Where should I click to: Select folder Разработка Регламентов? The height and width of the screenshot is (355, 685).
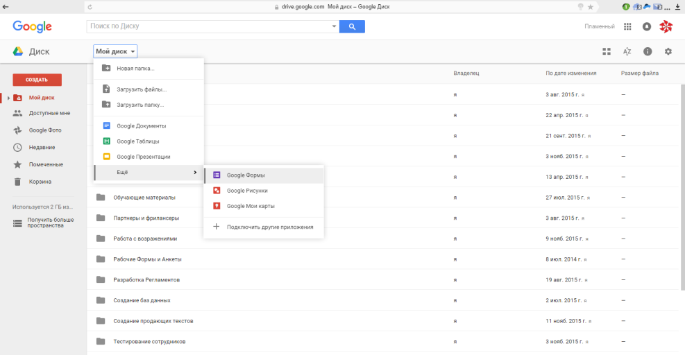click(146, 280)
